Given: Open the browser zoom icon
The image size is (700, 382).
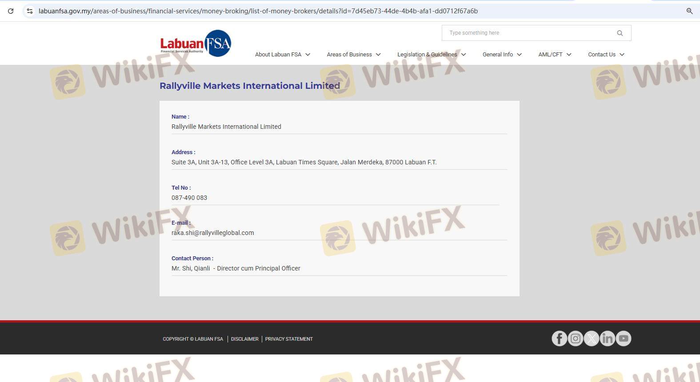Looking at the screenshot, I should click(x=689, y=11).
